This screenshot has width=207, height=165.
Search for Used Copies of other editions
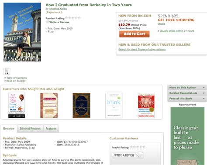pos(142,50)
